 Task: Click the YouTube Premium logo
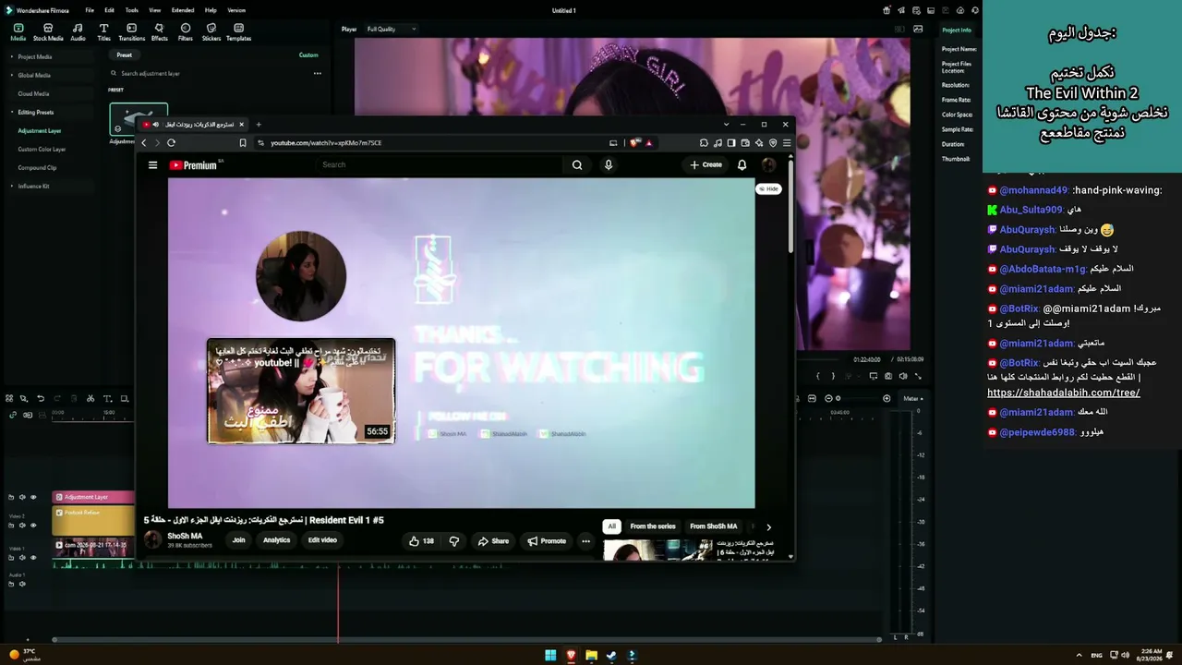[x=194, y=165]
